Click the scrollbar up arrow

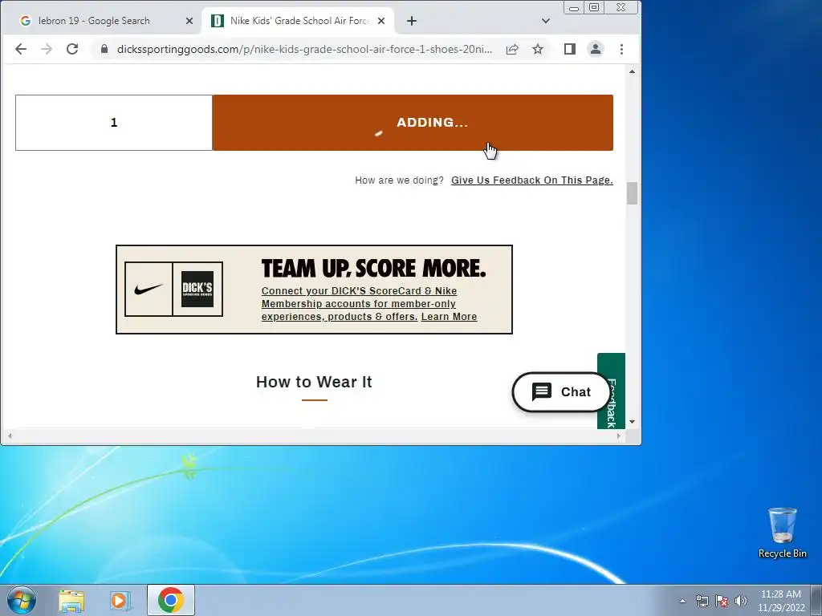point(633,71)
